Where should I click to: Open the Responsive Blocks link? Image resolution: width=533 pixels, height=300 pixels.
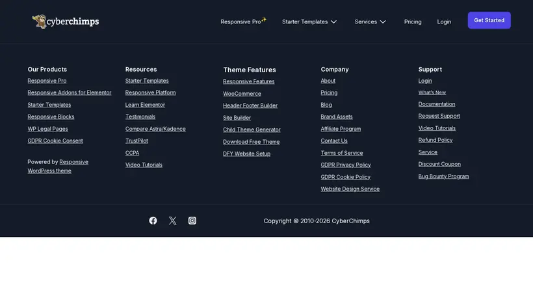pos(51,116)
